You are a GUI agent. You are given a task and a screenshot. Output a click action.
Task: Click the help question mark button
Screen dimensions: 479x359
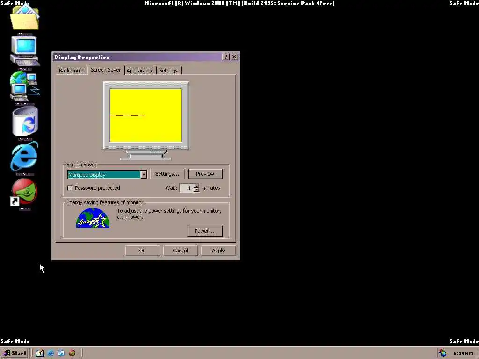[226, 57]
